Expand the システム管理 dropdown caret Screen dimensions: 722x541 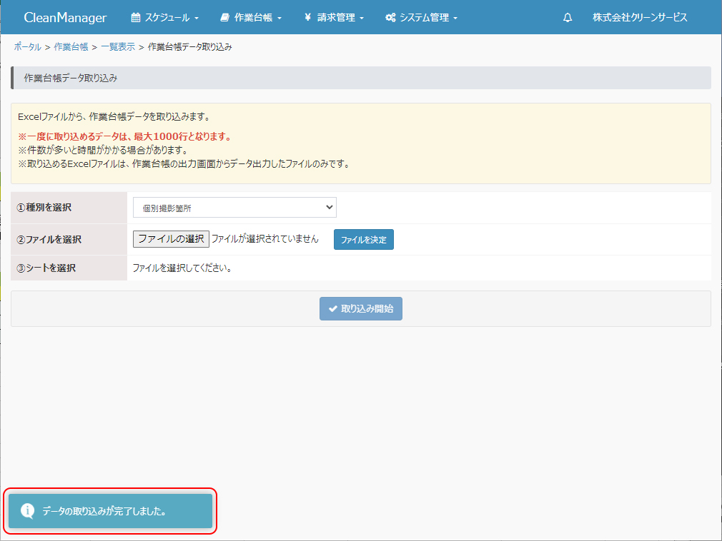coord(455,18)
